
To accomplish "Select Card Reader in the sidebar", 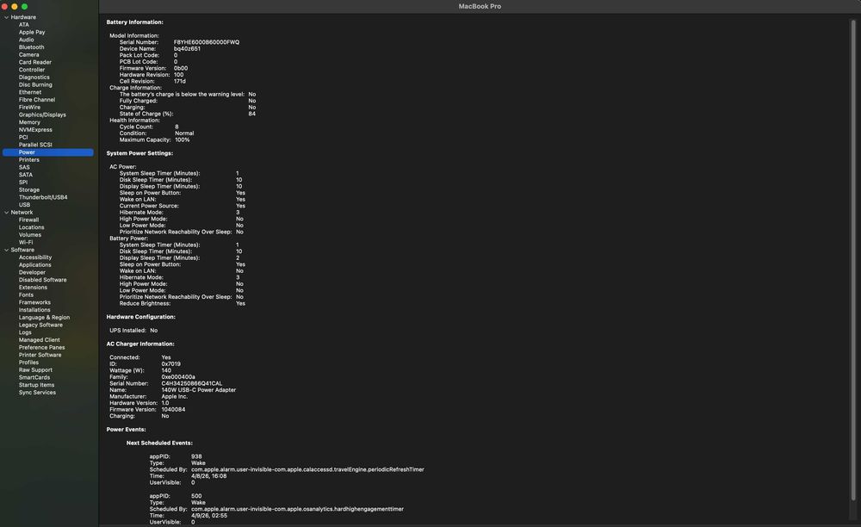I will (35, 62).
